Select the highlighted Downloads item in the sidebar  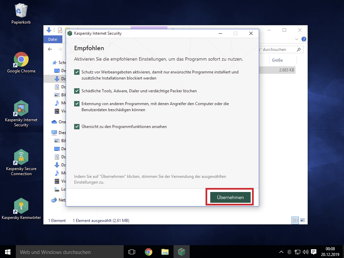pos(55,78)
